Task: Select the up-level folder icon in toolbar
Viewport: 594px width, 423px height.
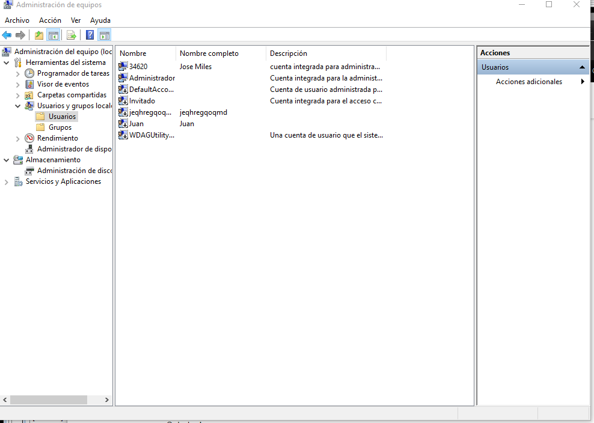Action: point(38,35)
